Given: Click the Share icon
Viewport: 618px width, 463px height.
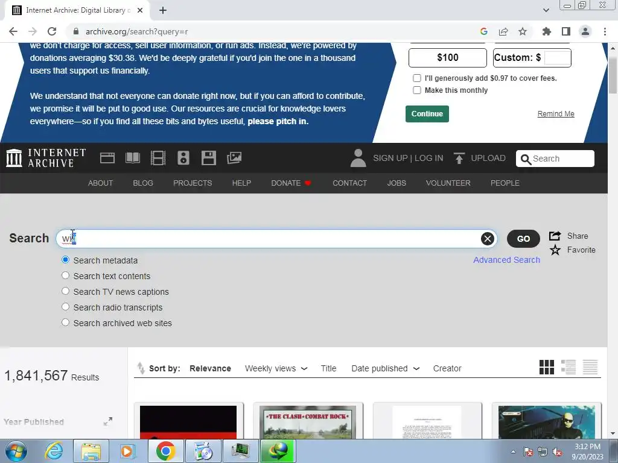Looking at the screenshot, I should [555, 236].
